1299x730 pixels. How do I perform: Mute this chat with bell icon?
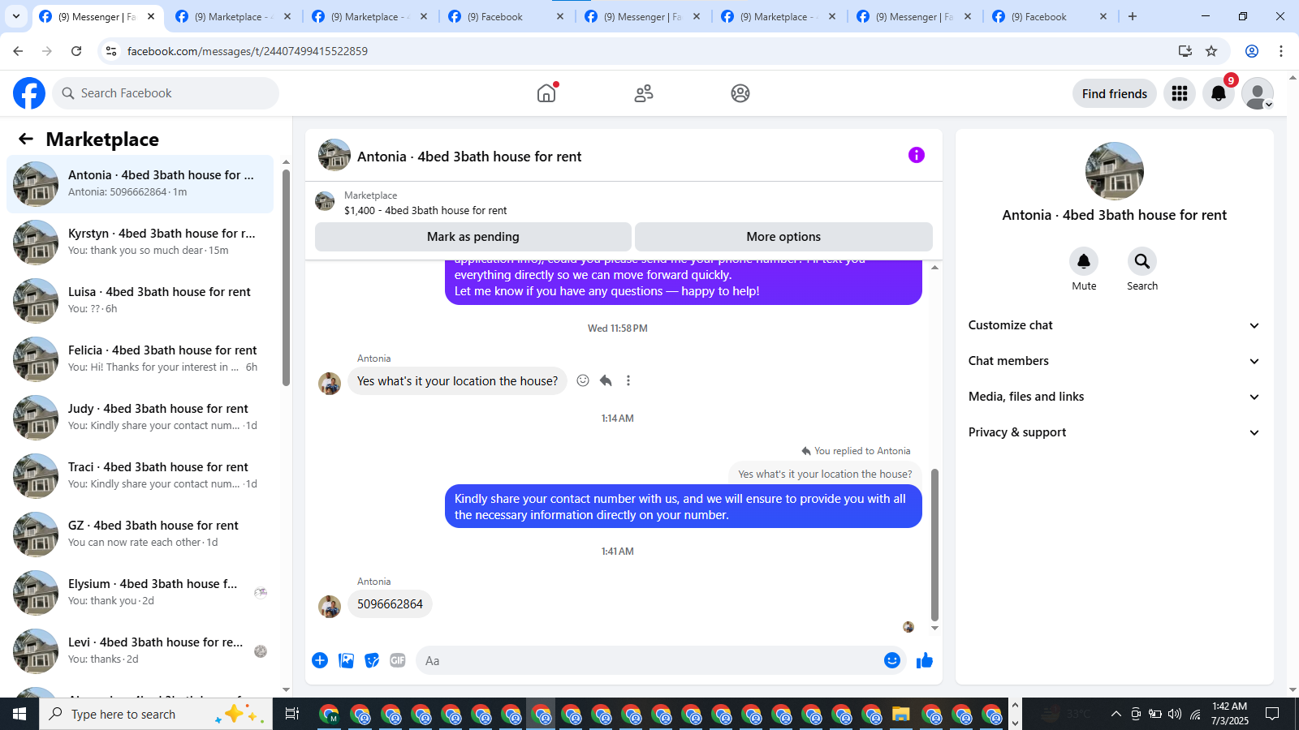coord(1084,261)
